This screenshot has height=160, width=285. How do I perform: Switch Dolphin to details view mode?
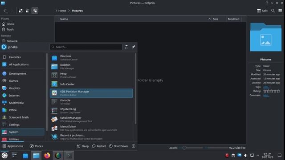35,11
